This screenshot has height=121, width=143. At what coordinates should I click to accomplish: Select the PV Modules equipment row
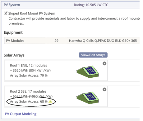[x=72, y=41]
